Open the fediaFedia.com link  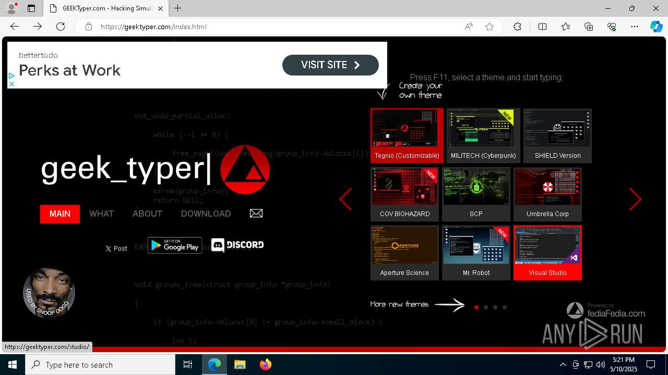point(606,310)
